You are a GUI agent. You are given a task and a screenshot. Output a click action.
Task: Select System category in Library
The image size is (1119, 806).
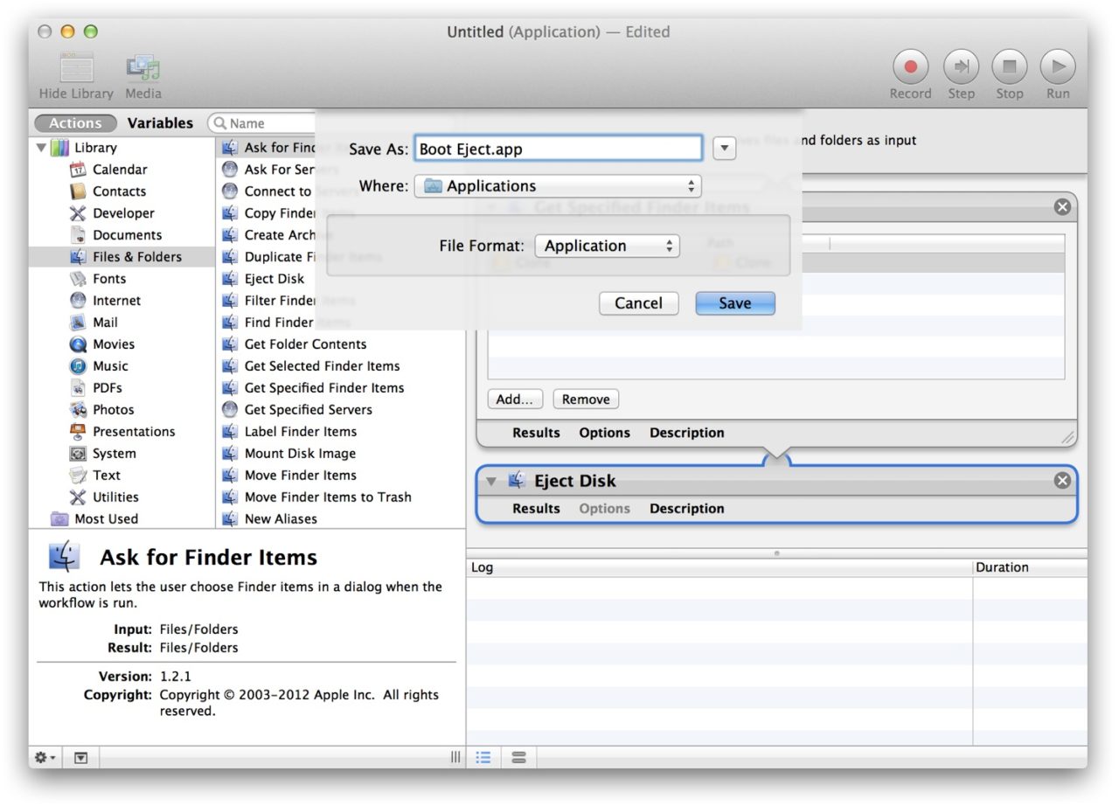[115, 454]
